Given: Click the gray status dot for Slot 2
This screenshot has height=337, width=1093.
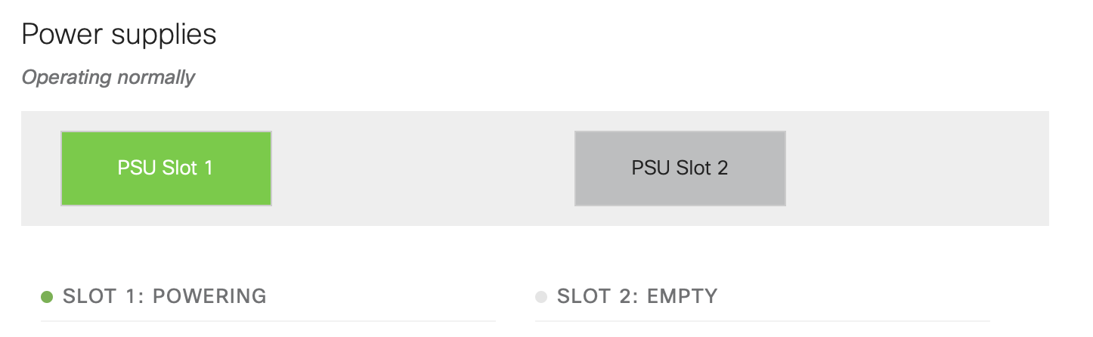Looking at the screenshot, I should 540,297.
